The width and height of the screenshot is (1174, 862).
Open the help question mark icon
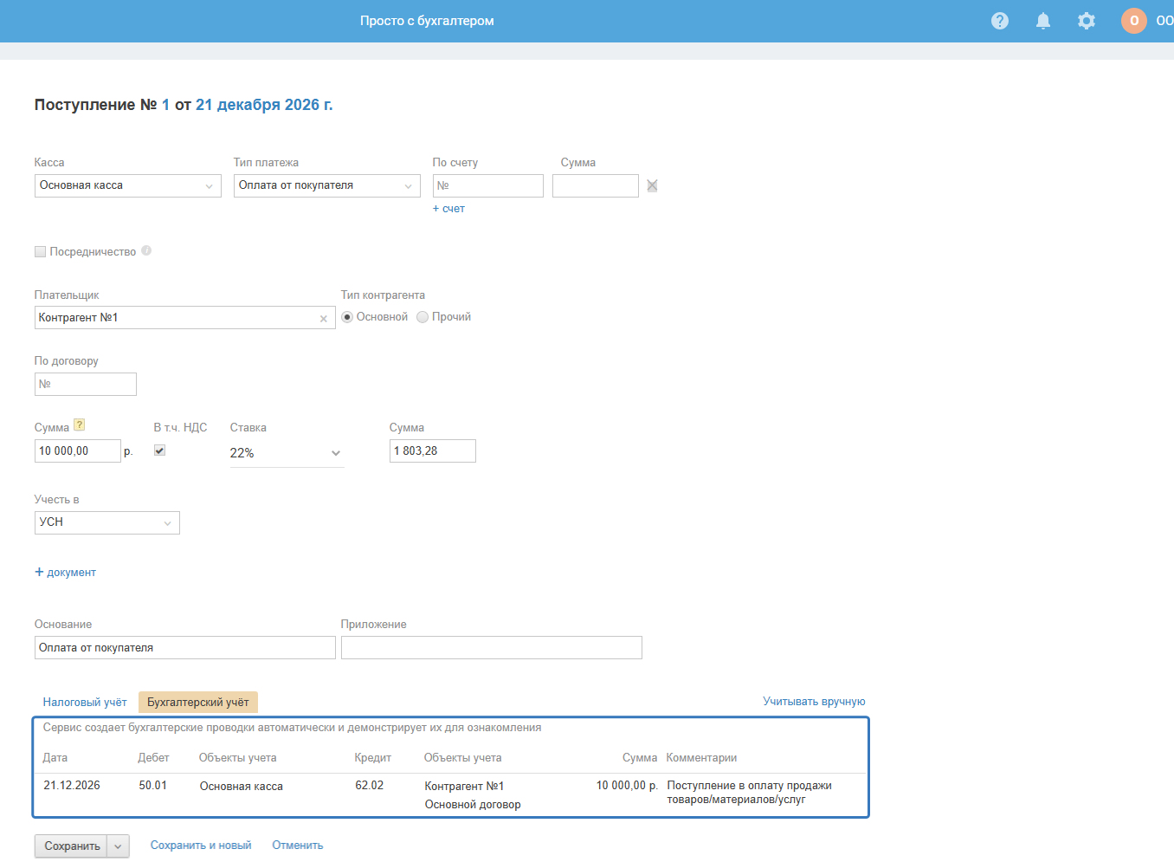[1000, 21]
